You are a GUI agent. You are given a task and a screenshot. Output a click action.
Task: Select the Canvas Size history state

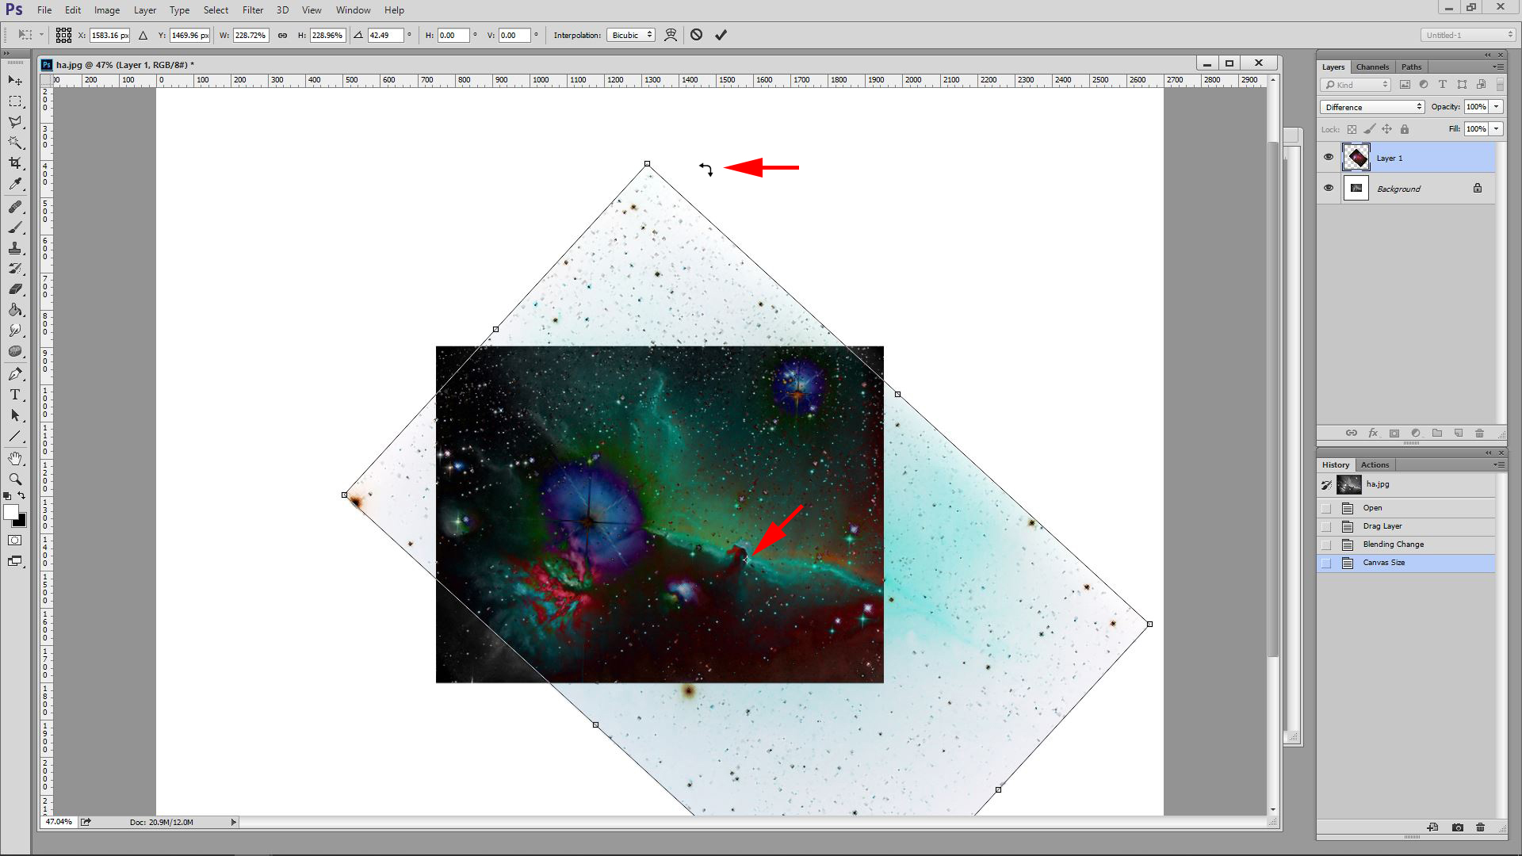[1406, 563]
